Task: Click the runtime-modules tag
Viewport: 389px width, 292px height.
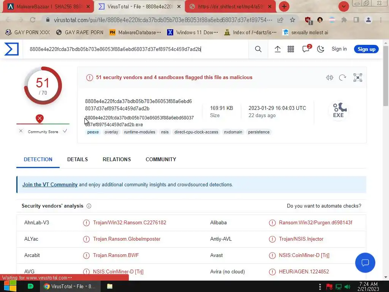Action: click(x=140, y=132)
